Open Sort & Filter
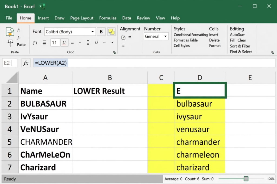277x184 pixels. [x=240, y=46]
